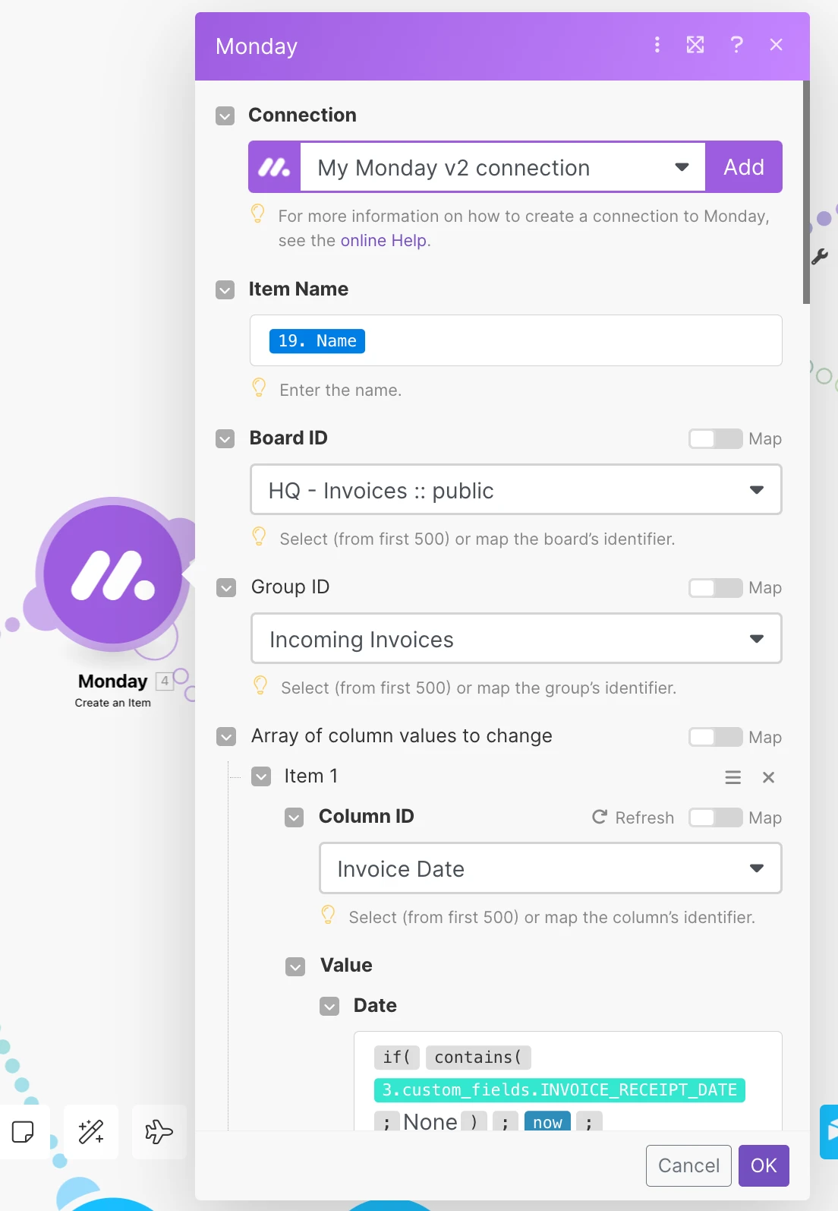838x1211 pixels.
Task: Refresh the Column ID list
Action: [x=633, y=817]
